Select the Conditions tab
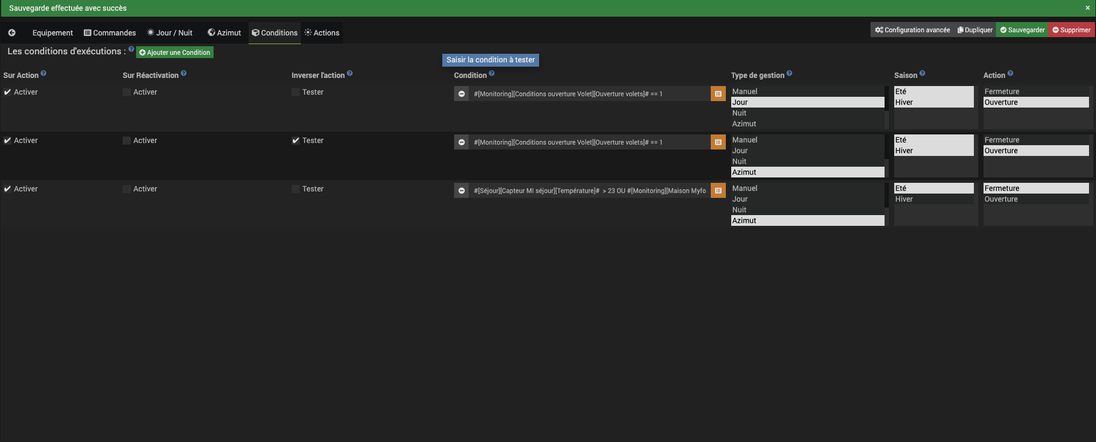 [274, 33]
